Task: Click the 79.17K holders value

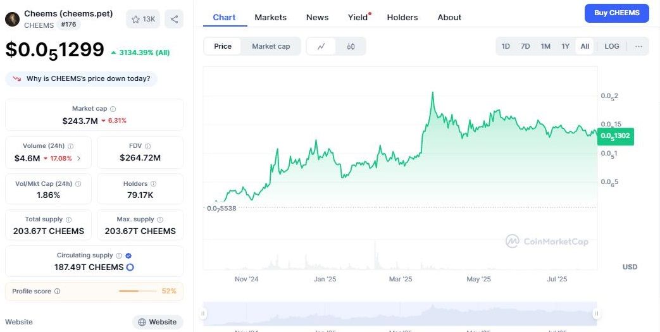Action: (x=140, y=195)
